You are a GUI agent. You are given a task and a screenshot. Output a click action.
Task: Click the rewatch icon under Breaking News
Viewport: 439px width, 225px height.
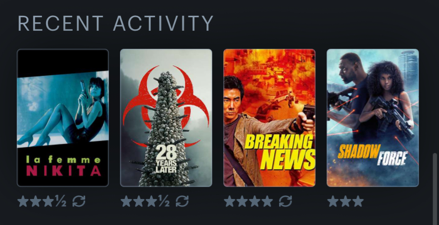pos(286,201)
